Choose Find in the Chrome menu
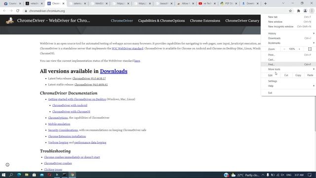This screenshot has width=316, height=178. pos(288,64)
